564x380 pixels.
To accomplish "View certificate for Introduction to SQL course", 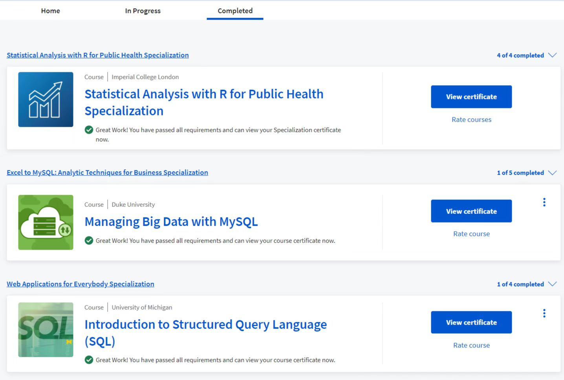I will (x=471, y=322).
